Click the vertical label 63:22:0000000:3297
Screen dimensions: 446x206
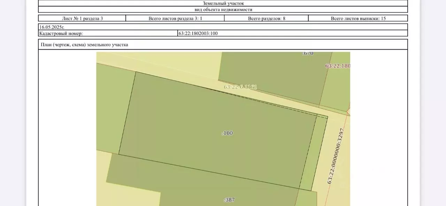pyautogui.click(x=336, y=156)
